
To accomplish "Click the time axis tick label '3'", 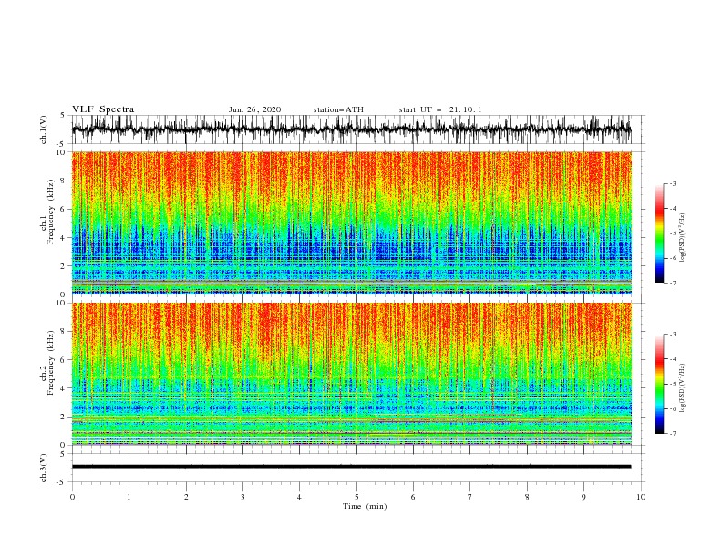I will [242, 497].
